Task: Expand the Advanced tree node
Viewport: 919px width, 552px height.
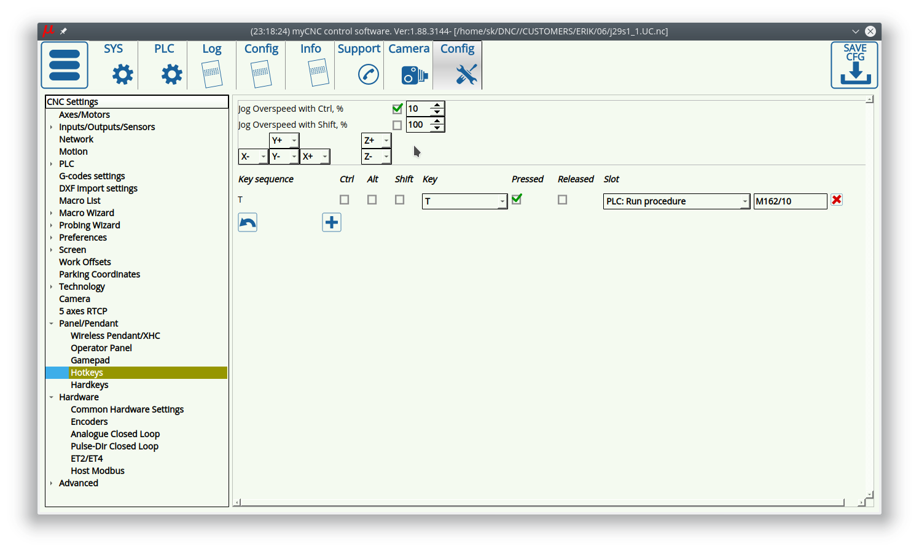Action: coord(52,483)
